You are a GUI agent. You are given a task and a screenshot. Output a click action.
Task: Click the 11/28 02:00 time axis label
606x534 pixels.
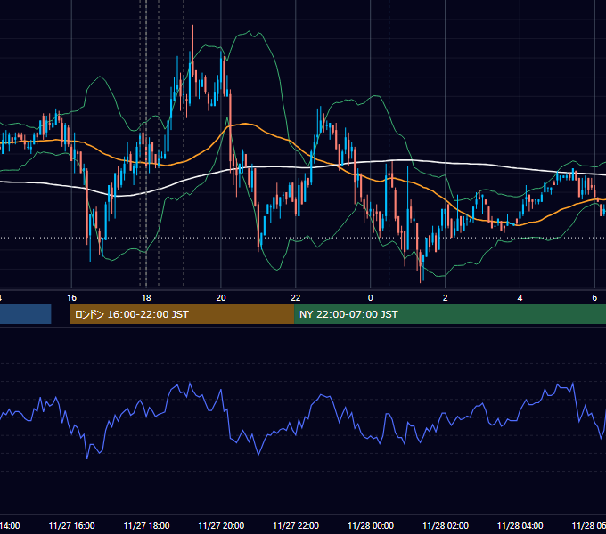click(x=446, y=525)
